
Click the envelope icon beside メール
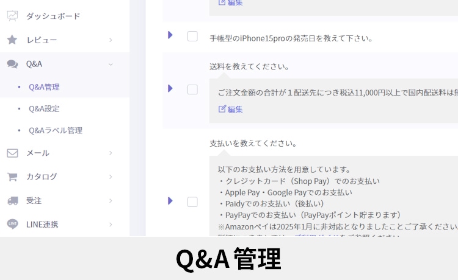pos(12,153)
